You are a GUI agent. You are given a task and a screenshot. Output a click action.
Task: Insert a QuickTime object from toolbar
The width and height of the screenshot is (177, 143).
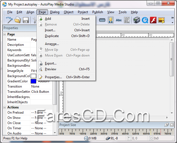(145, 20)
